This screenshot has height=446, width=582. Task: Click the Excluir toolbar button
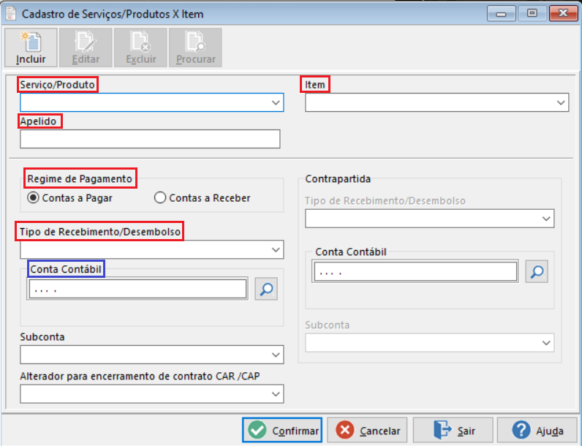click(x=140, y=48)
